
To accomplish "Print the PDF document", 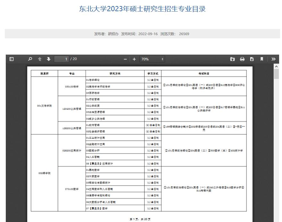I will [x=242, y=59].
